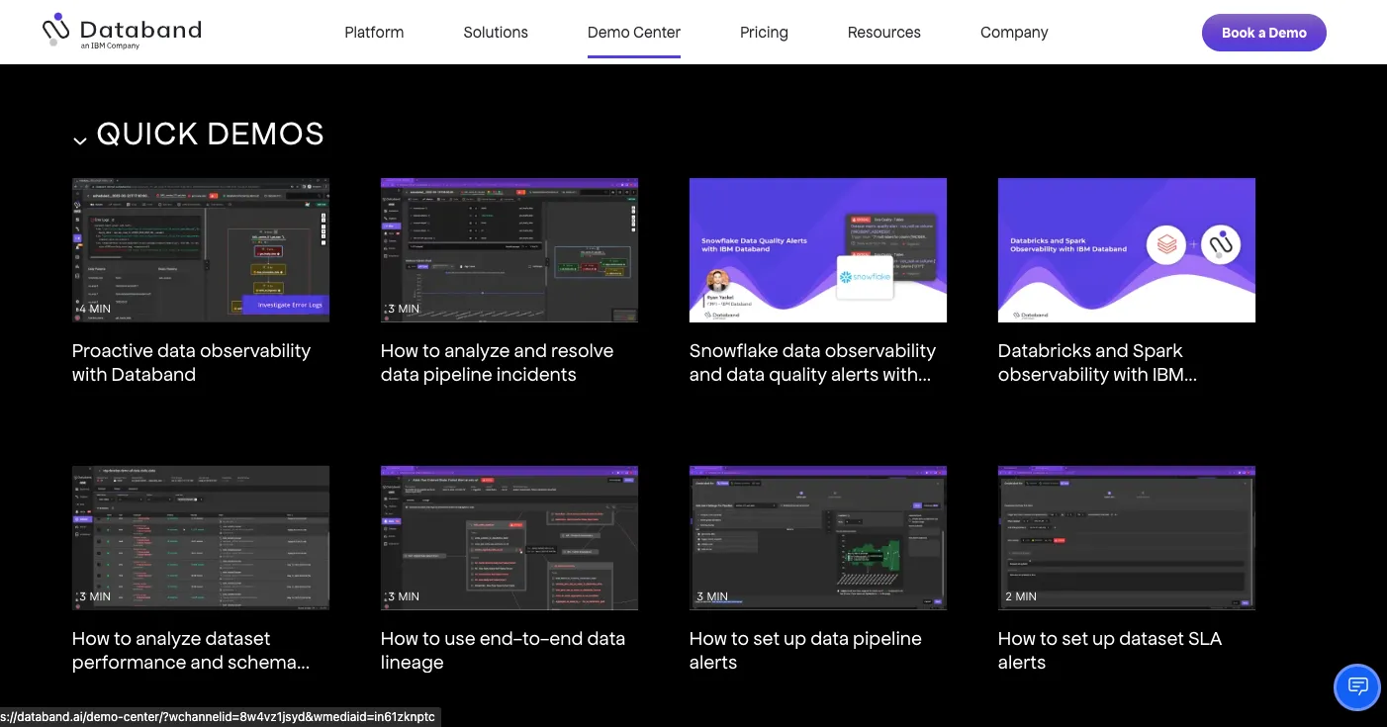The image size is (1387, 727).
Task: Open the Company menu
Action: click(1014, 33)
